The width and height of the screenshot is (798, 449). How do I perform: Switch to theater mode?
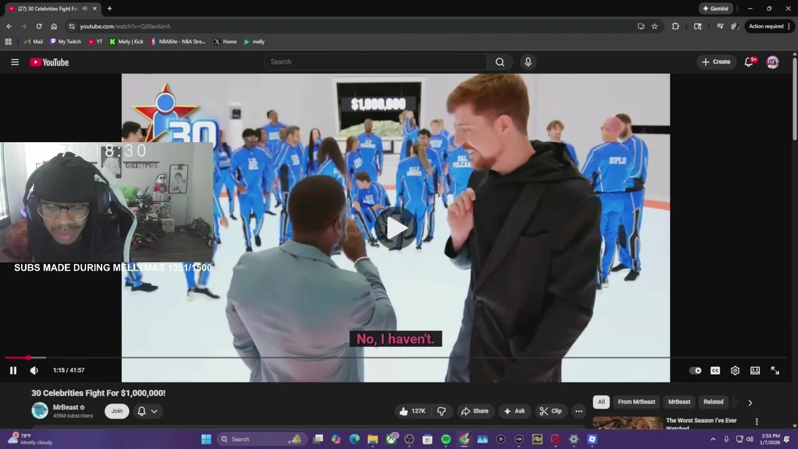(755, 370)
